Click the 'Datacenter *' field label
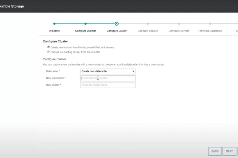This screenshot has width=238, height=158. click(53, 71)
